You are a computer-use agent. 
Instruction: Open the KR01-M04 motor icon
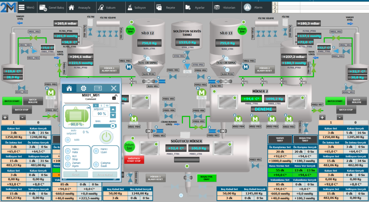coord(134,119)
